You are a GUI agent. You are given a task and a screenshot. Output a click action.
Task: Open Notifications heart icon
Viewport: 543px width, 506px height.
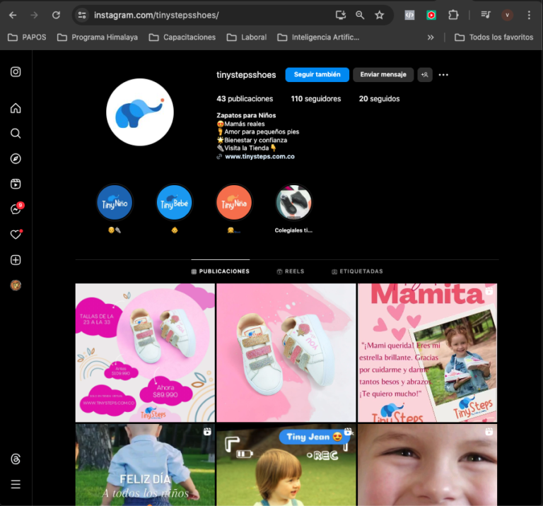16,235
